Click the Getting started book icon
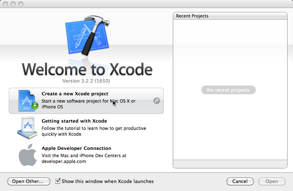 tap(27, 128)
